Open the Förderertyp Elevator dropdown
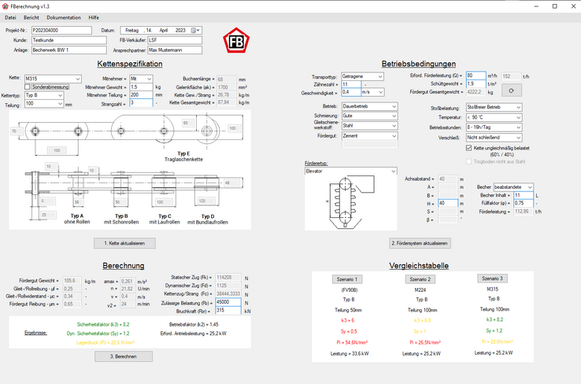Screen dimensions: 581x384 point(350,171)
